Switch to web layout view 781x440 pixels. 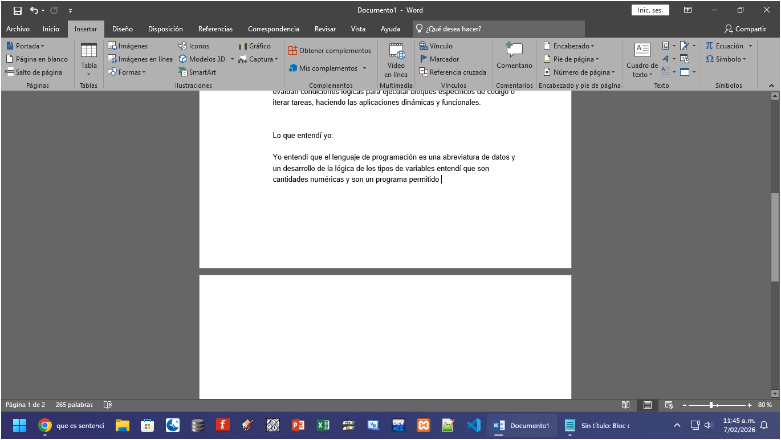[669, 405]
